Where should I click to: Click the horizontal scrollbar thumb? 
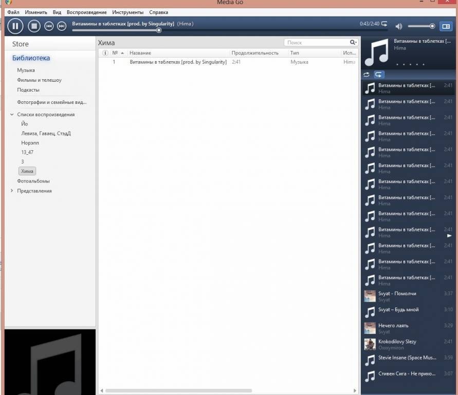pos(178,390)
